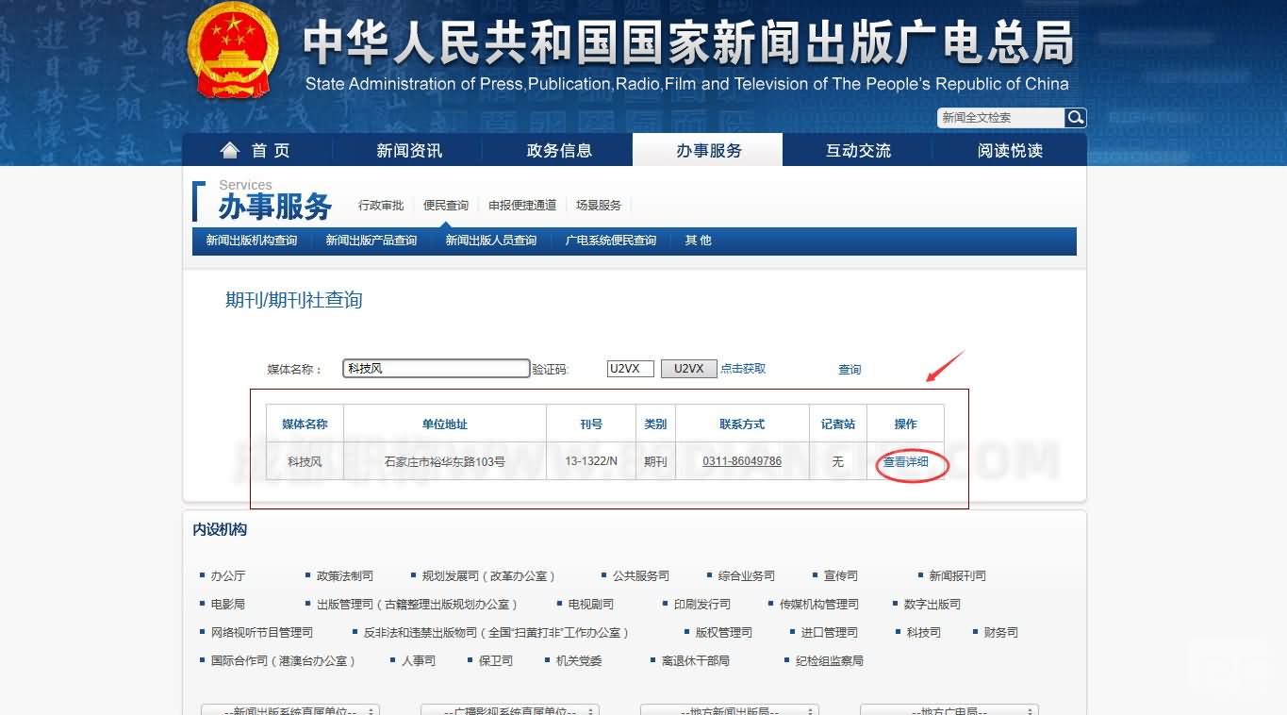Screen dimensions: 1287x715
Task: Go to 首页 home icon
Action: pyautogui.click(x=229, y=151)
